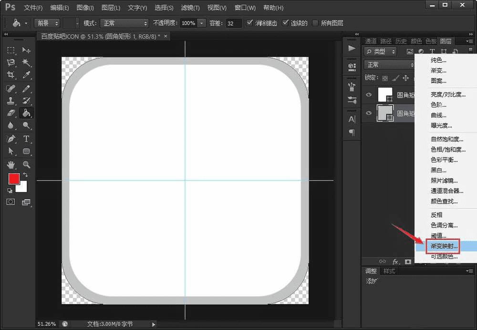Choose 渐变映射... from the adjustment menu
This screenshot has width=477, height=330.
coord(444,246)
